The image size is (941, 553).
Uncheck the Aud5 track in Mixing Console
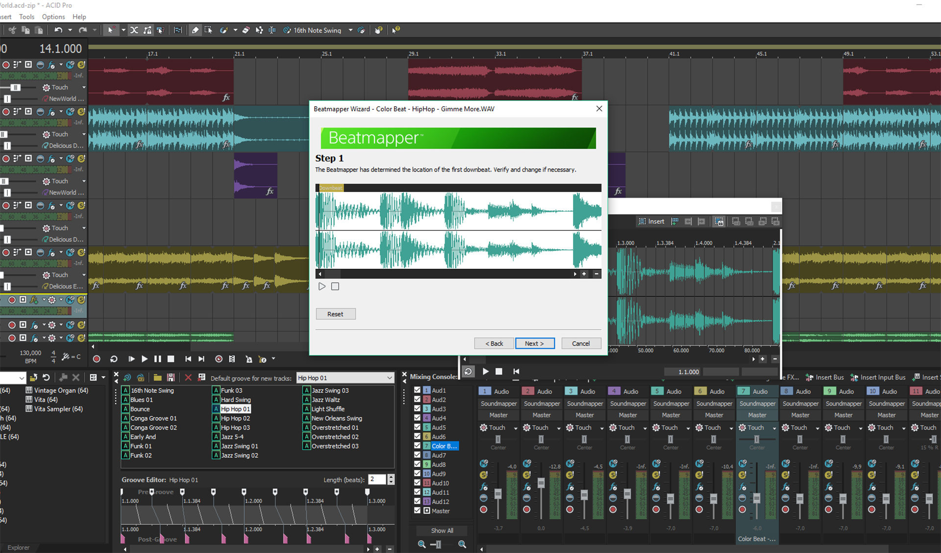click(417, 427)
